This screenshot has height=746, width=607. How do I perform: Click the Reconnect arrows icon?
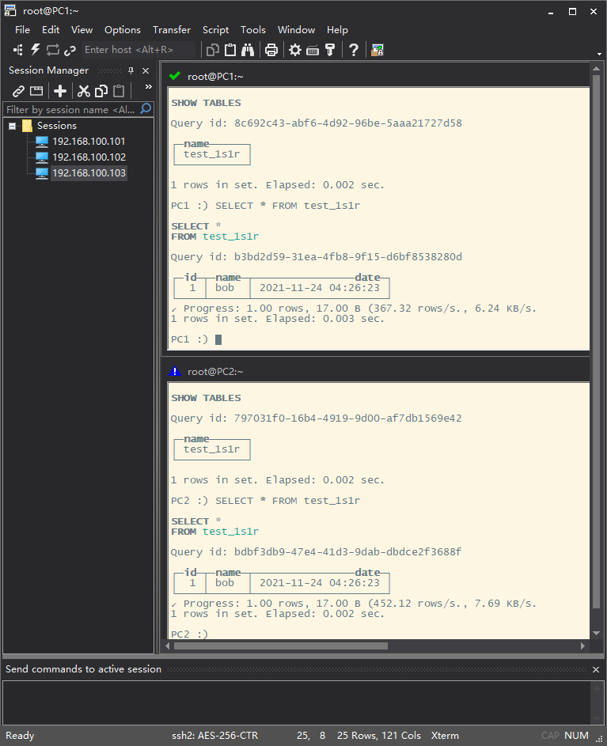pyautogui.click(x=52, y=50)
